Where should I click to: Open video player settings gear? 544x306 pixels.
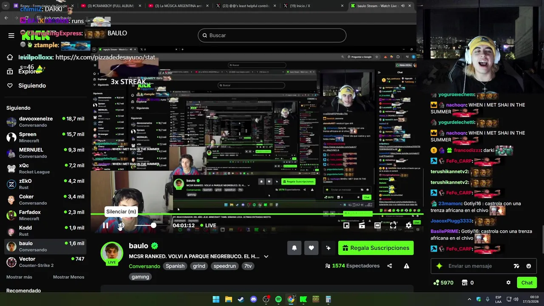pos(408,226)
